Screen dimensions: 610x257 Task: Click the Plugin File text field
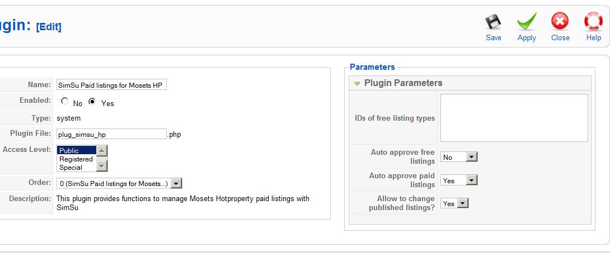111,134
